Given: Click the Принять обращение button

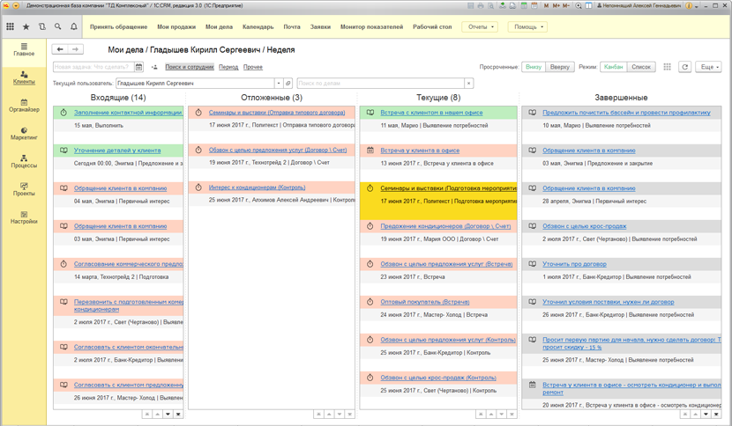Looking at the screenshot, I should (118, 27).
